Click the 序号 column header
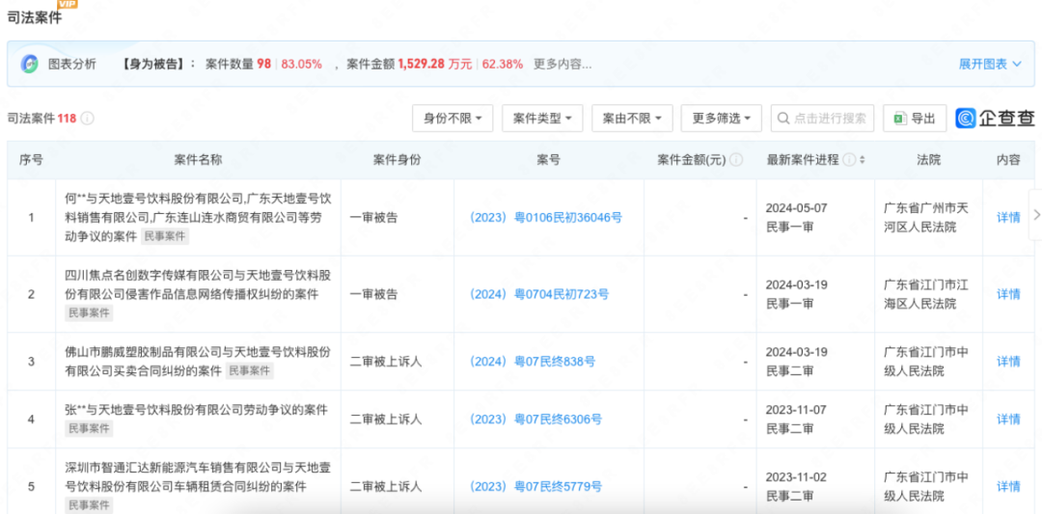The image size is (1042, 514). pyautogui.click(x=31, y=160)
